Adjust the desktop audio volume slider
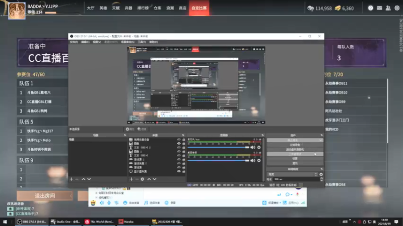 [219, 160]
